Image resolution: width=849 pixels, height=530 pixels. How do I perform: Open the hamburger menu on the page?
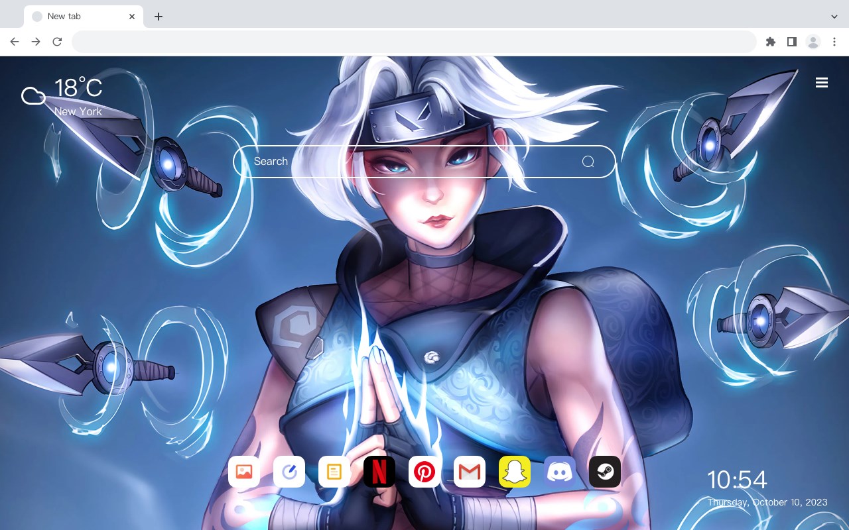point(822,82)
